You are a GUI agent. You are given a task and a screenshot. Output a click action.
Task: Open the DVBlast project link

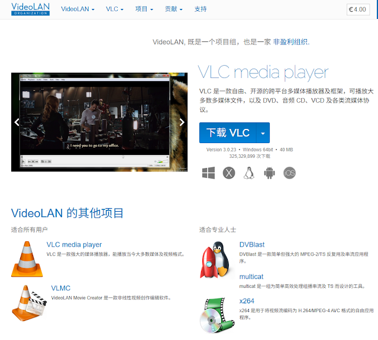point(252,245)
